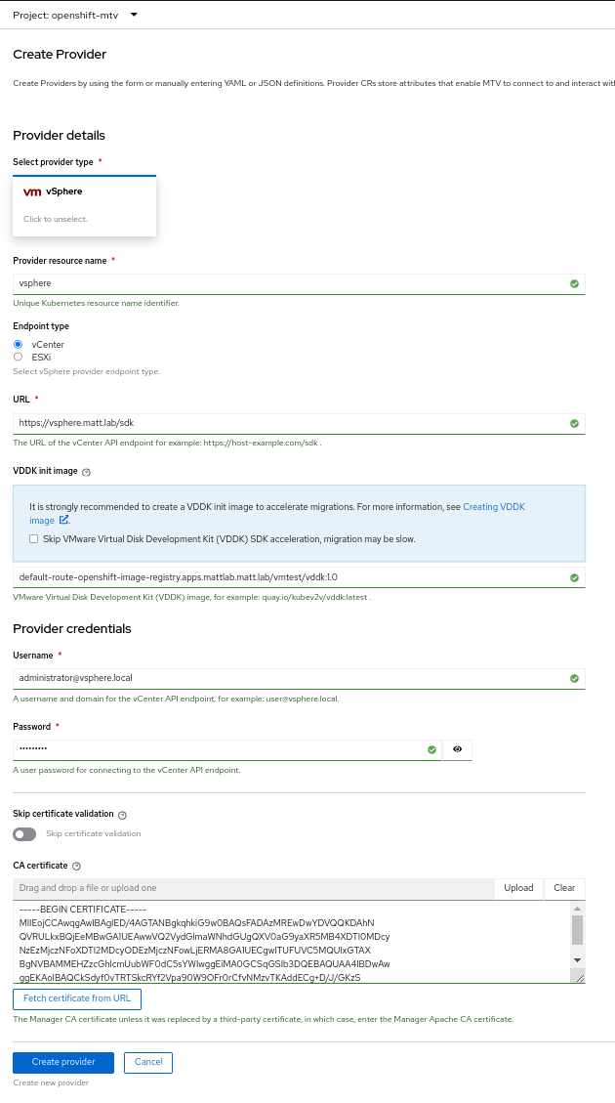Click the vSphere vm logo tile
The height and width of the screenshot is (1103, 615).
(84, 205)
